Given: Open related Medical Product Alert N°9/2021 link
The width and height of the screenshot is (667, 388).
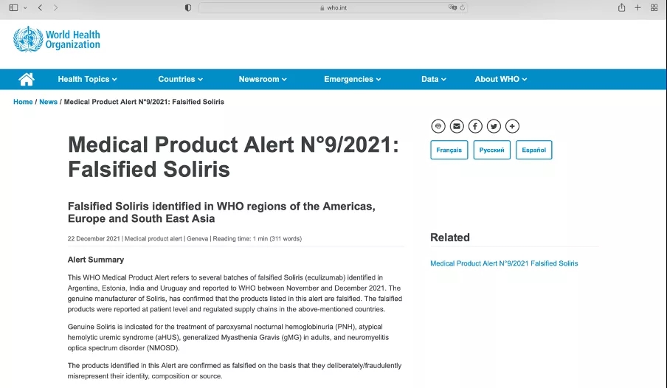Looking at the screenshot, I should click(x=504, y=263).
